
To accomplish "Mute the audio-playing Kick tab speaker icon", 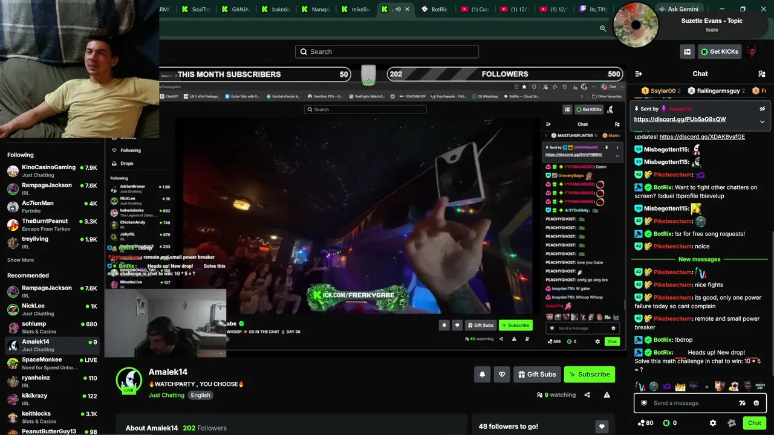I will click(398, 9).
